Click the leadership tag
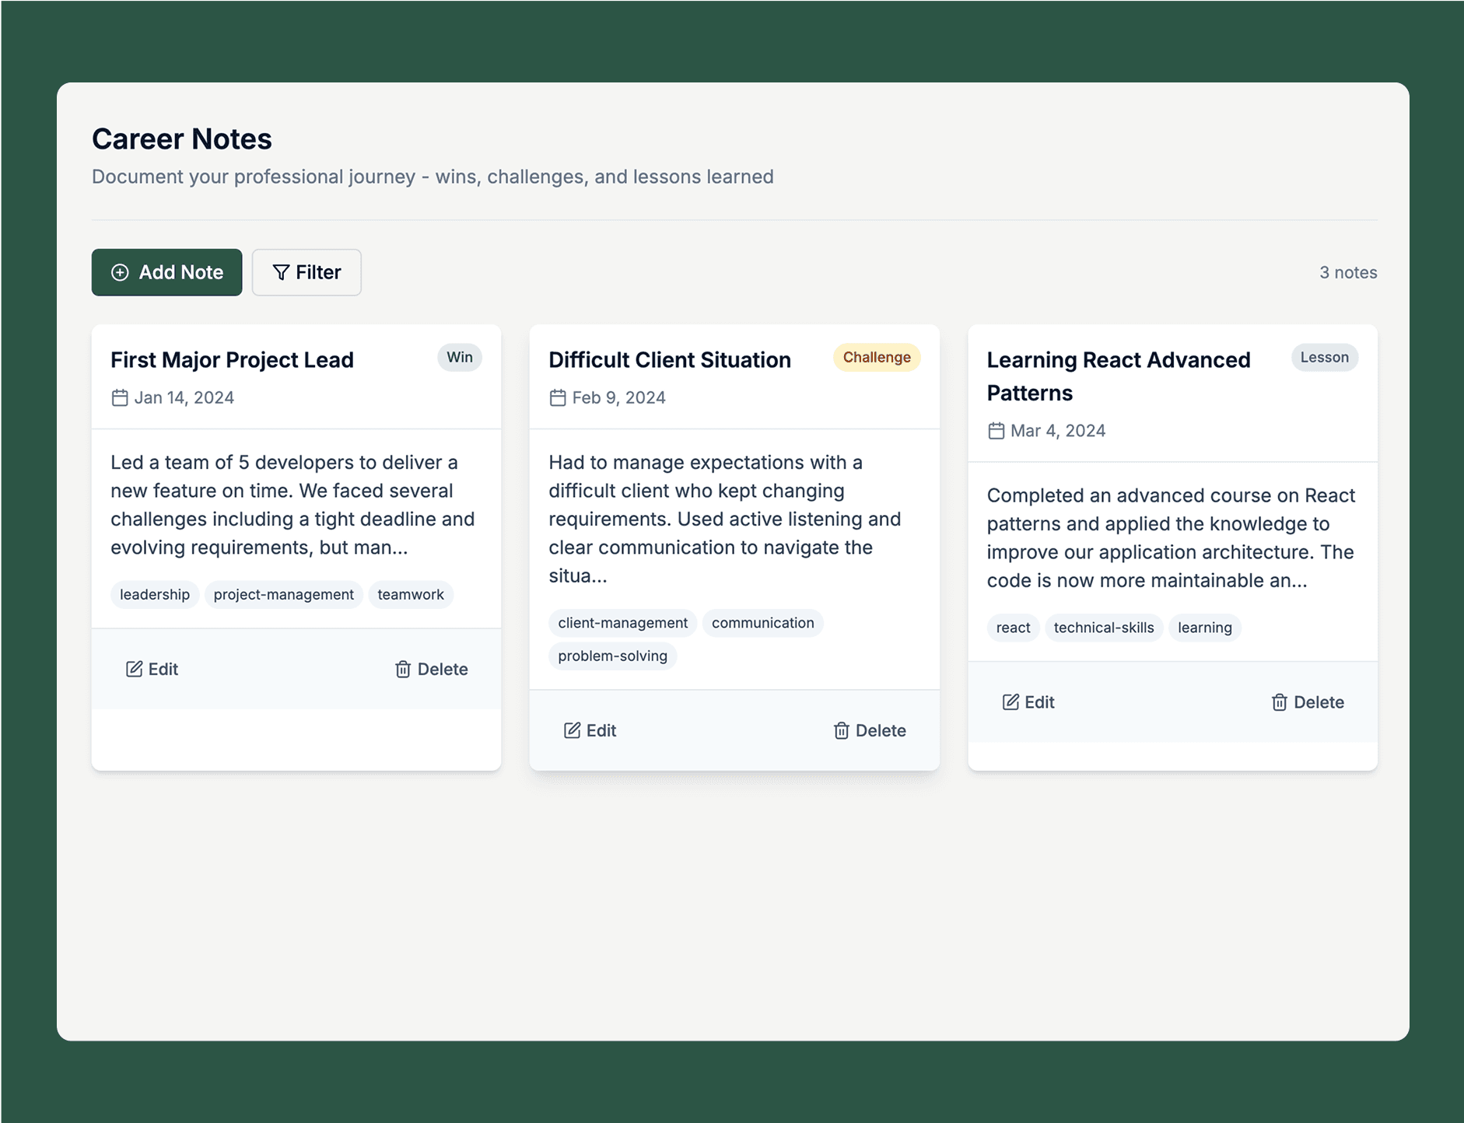Screen dimensions: 1464x1123 pyautogui.click(x=155, y=594)
